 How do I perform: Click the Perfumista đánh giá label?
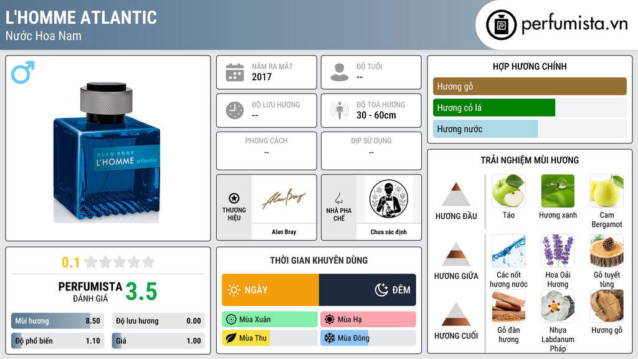90,292
